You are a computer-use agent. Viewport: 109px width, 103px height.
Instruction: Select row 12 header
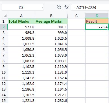tap(4, 83)
